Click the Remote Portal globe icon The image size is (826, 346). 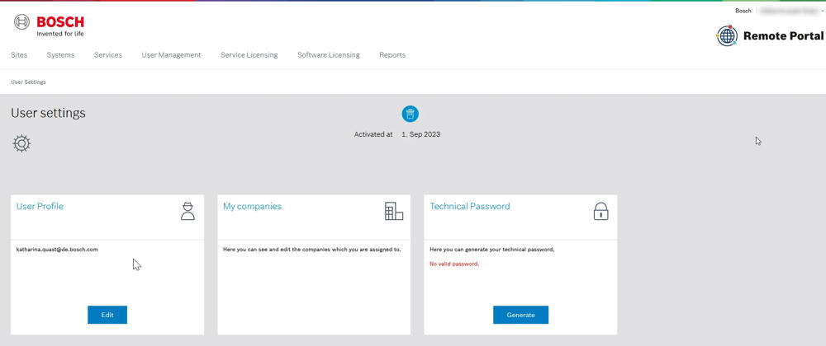tap(727, 35)
